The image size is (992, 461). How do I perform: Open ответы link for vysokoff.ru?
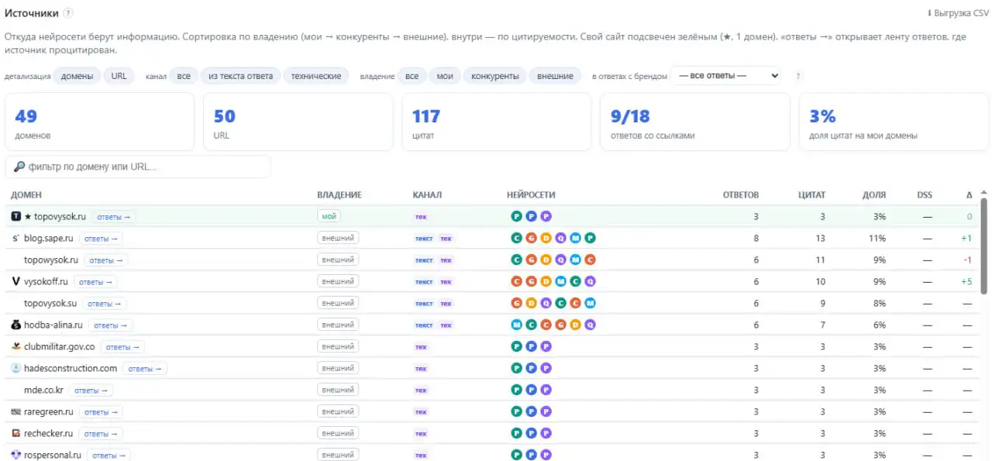[x=95, y=282]
